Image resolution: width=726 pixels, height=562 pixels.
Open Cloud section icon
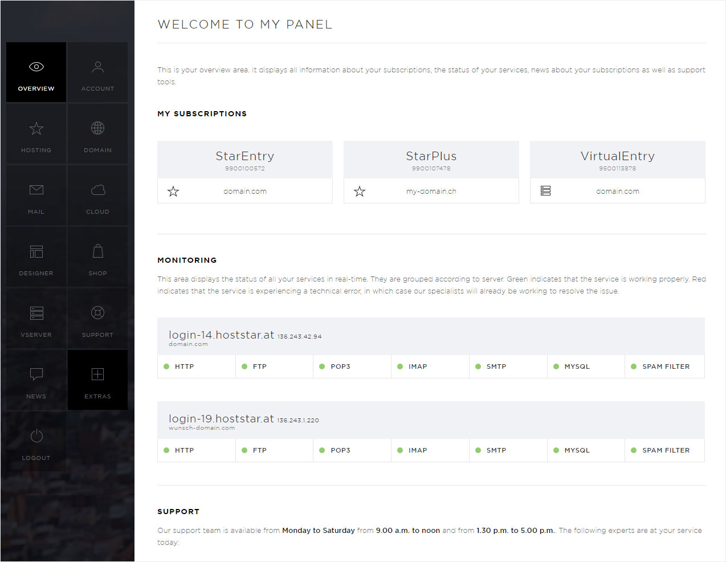[x=98, y=190]
